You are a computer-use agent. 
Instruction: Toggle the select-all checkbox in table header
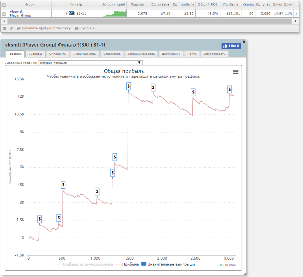coord(4,5)
